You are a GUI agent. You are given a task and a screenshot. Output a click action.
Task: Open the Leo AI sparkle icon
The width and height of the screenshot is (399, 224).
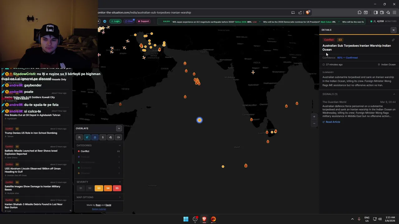click(x=388, y=12)
